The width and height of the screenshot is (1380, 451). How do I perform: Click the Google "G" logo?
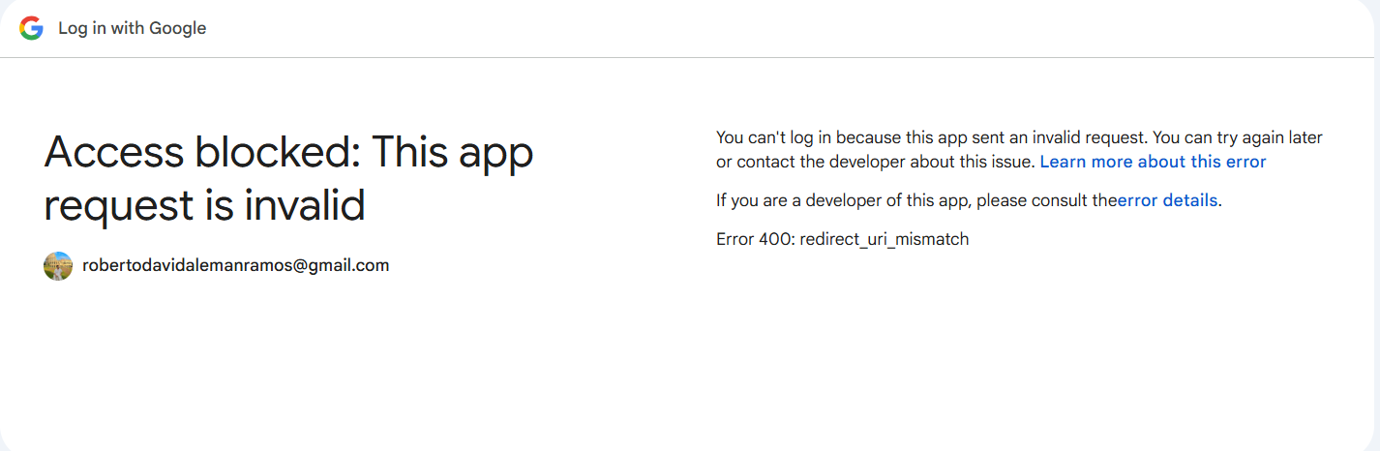coord(31,28)
